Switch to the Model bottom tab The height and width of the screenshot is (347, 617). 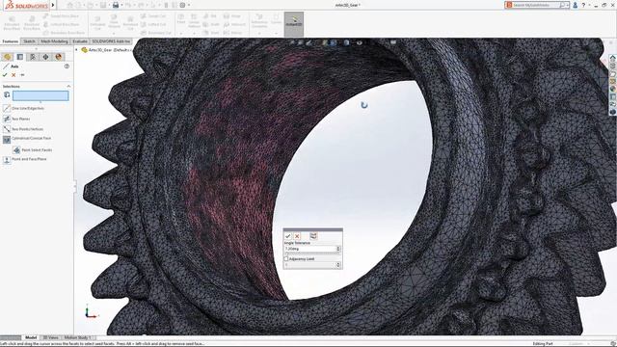click(31, 337)
